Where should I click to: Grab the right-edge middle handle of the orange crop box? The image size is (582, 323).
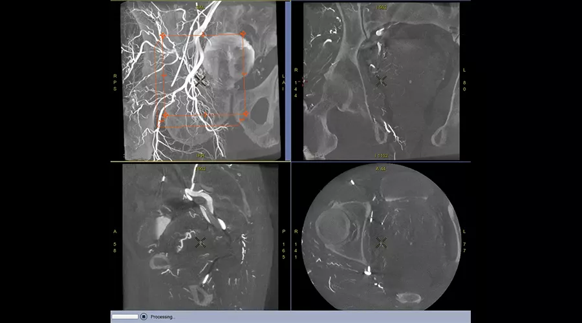pos(244,74)
